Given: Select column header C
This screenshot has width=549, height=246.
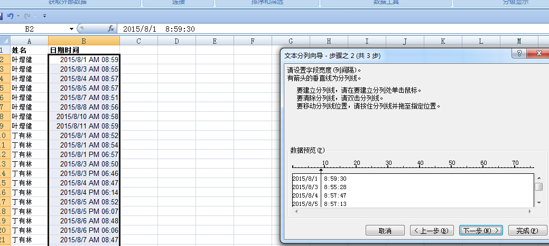Looking at the screenshot, I should 138,41.
